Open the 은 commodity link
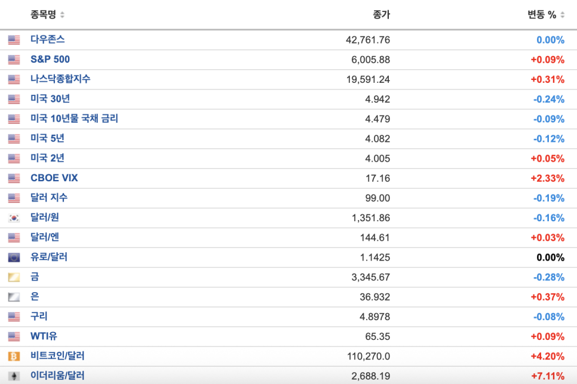This screenshot has height=384, width=577. click(35, 297)
